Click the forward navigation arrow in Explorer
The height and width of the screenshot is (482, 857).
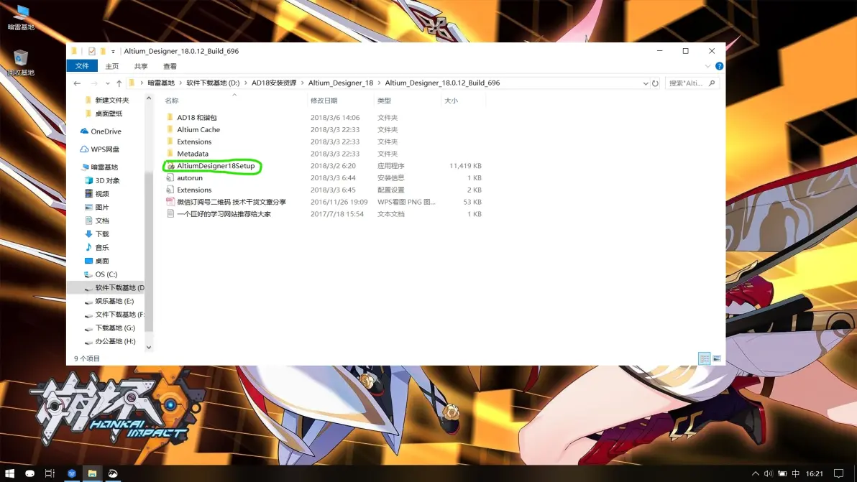click(94, 83)
